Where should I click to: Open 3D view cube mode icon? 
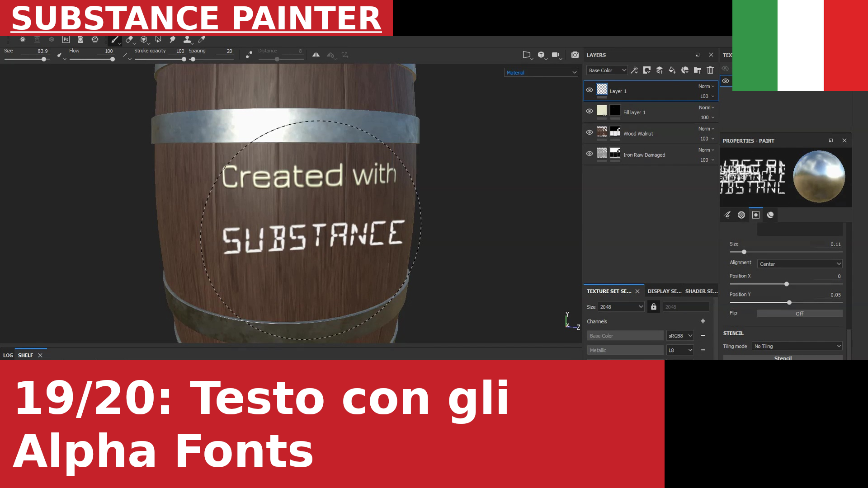point(541,55)
